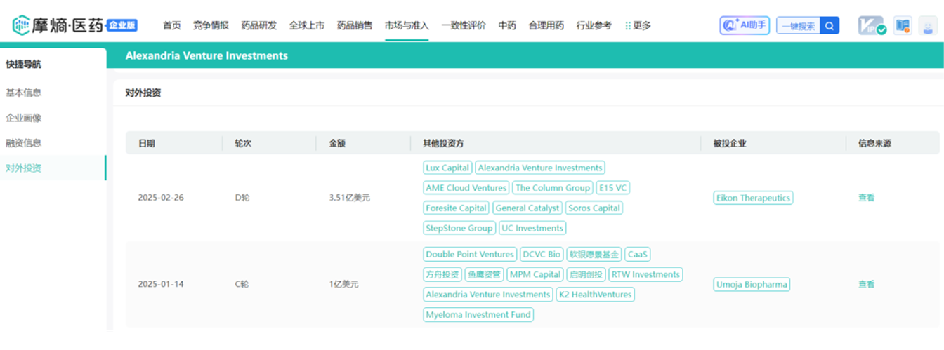944x350 pixels.
Task: Open the 中药 menu
Action: 507,25
